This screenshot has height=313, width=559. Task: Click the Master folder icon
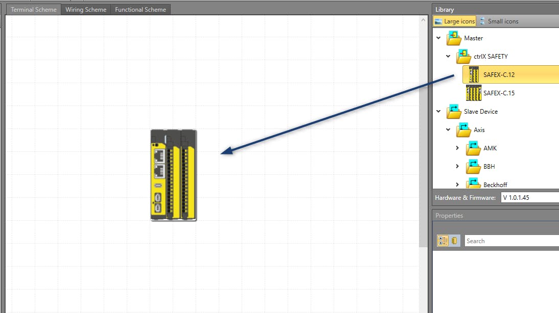(x=454, y=38)
